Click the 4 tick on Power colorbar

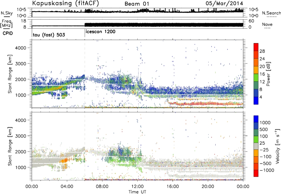point(261,97)
